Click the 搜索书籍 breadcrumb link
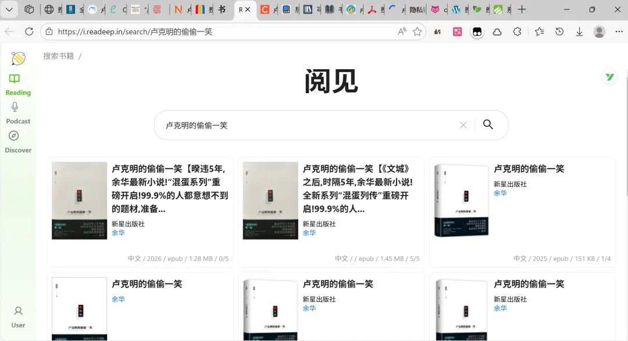 coord(59,56)
